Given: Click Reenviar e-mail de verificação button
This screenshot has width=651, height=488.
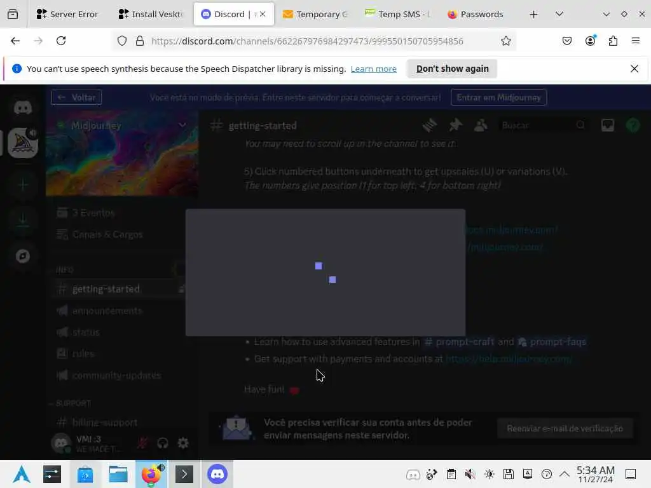Looking at the screenshot, I should (x=565, y=428).
